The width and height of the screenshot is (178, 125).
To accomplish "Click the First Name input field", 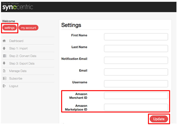I will click(136, 37).
